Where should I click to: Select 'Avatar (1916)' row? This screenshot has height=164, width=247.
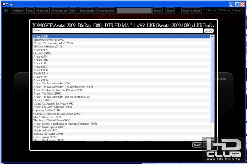[121, 60]
